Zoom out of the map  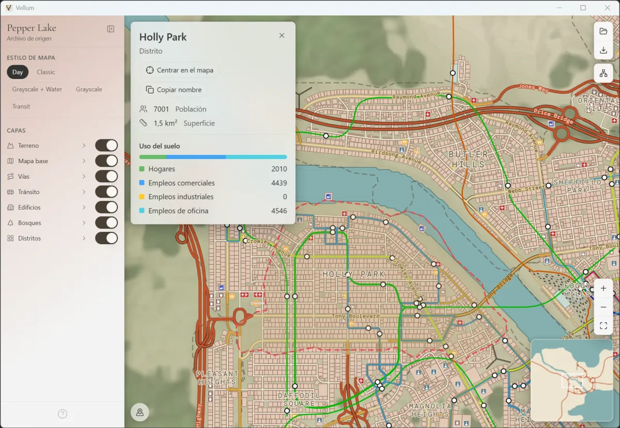pyautogui.click(x=603, y=307)
